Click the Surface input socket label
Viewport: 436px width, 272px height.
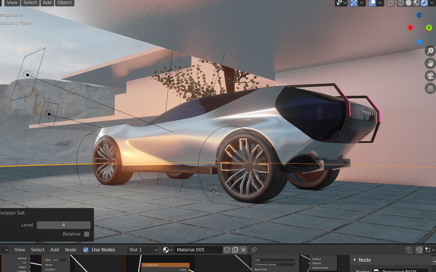(x=317, y=259)
